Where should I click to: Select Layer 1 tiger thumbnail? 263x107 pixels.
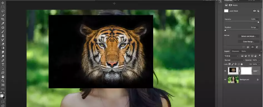(233, 71)
